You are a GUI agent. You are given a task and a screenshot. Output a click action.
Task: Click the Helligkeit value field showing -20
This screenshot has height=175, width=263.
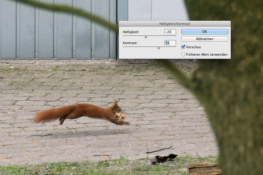(x=170, y=32)
